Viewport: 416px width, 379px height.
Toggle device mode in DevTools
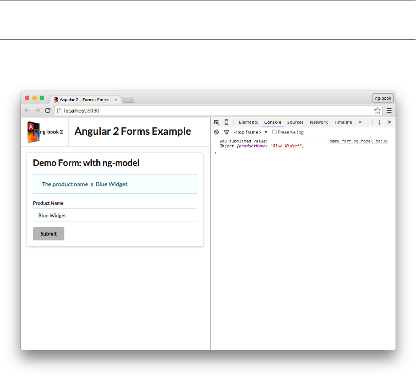click(226, 122)
